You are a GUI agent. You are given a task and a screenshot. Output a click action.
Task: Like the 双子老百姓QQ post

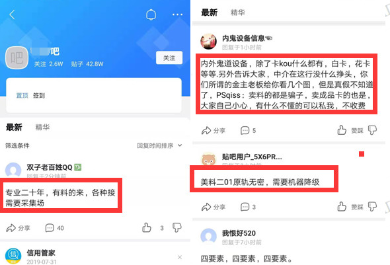[147, 227]
